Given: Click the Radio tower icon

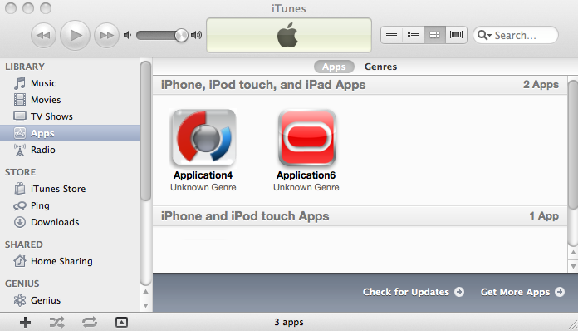Looking at the screenshot, I should pos(20,150).
